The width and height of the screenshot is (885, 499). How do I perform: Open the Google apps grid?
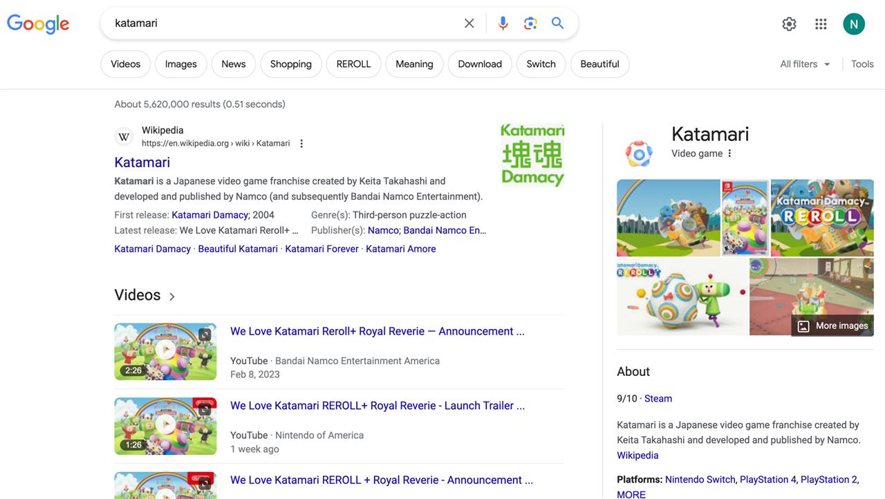click(821, 24)
